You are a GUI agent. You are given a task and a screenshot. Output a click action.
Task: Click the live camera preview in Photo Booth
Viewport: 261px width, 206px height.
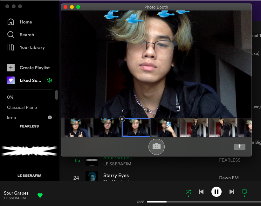(x=156, y=64)
